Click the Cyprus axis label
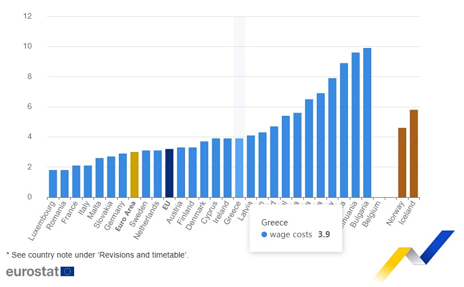Viewport: 464px width, 287px height. pos(209,212)
